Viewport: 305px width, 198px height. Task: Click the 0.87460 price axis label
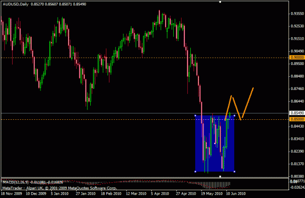point(297,88)
